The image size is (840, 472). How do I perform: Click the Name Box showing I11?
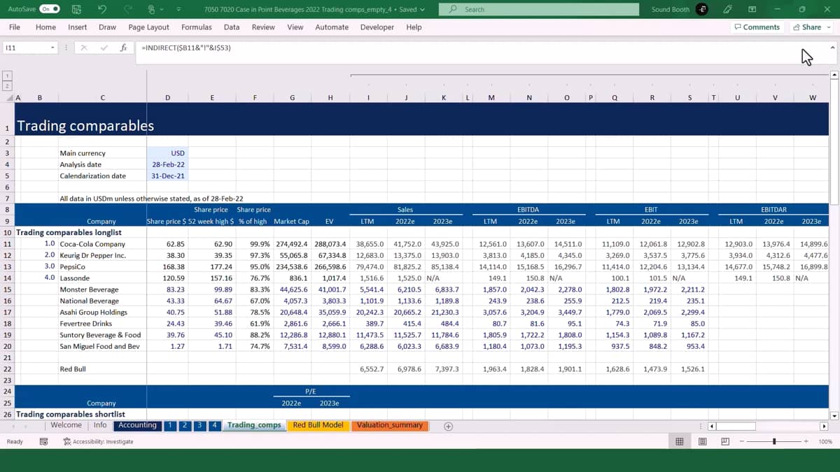(x=25, y=48)
